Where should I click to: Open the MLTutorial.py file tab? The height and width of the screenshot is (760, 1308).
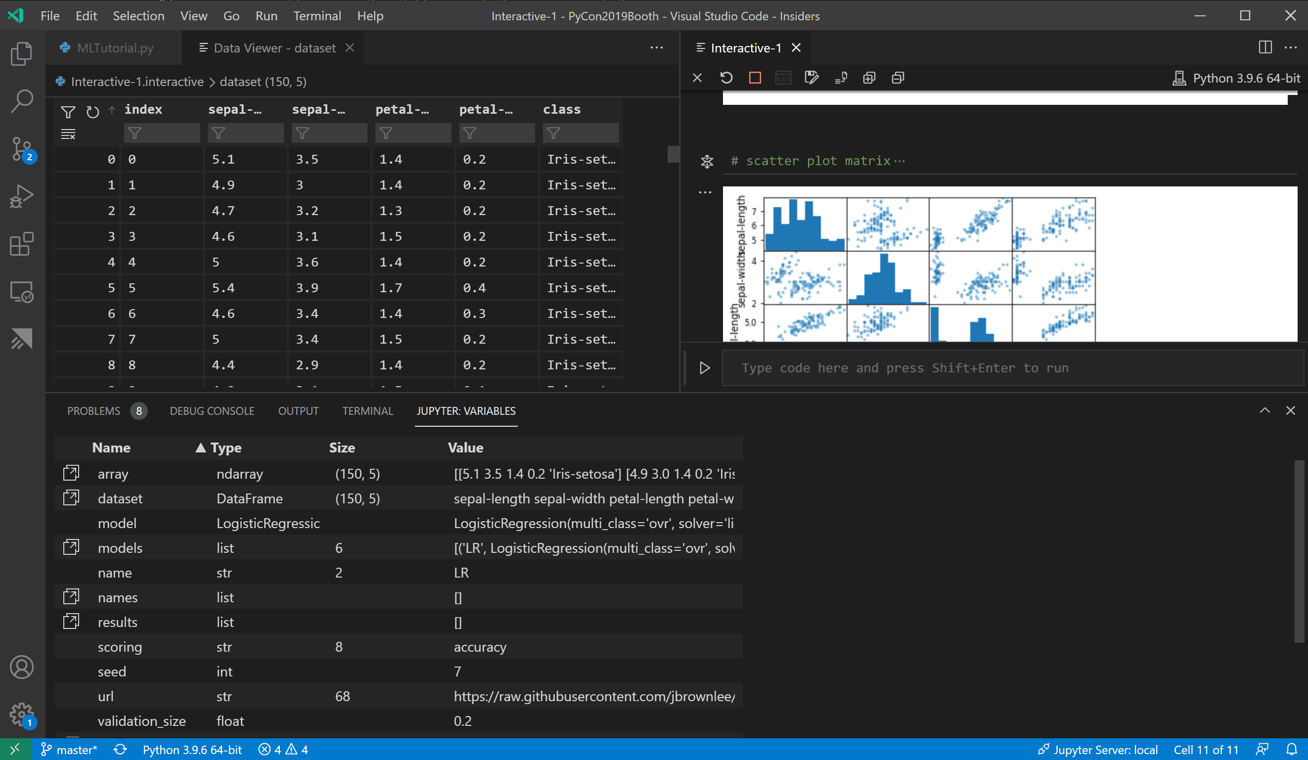coord(115,47)
